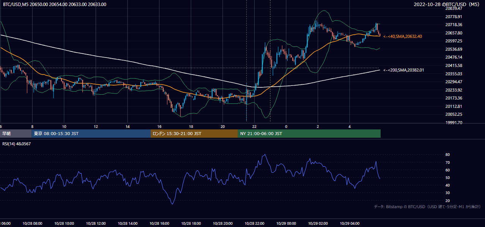Viewport: 485px width, 227px height.
Task: Click price axis label 19991.70
Action: click(x=454, y=123)
